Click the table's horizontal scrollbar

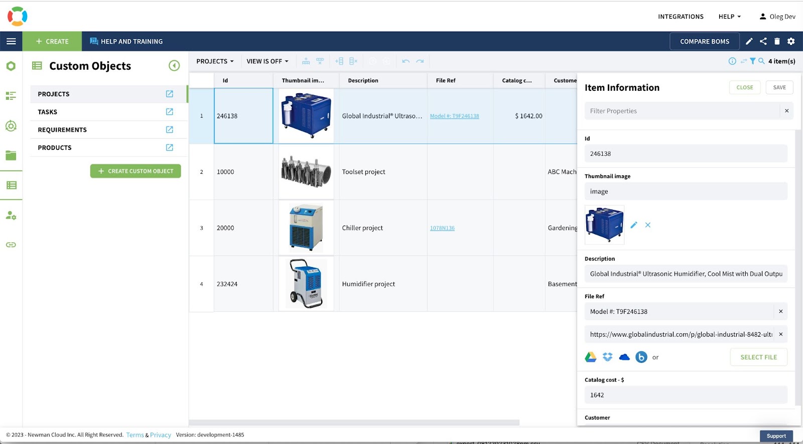coord(354,422)
